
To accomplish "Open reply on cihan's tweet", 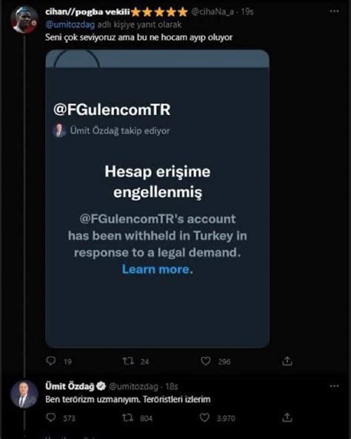I will (50, 361).
